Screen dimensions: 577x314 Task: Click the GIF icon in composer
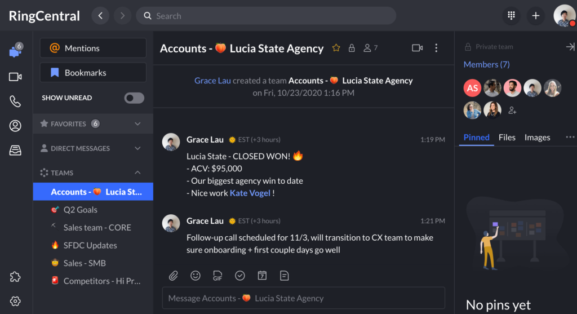coord(218,276)
